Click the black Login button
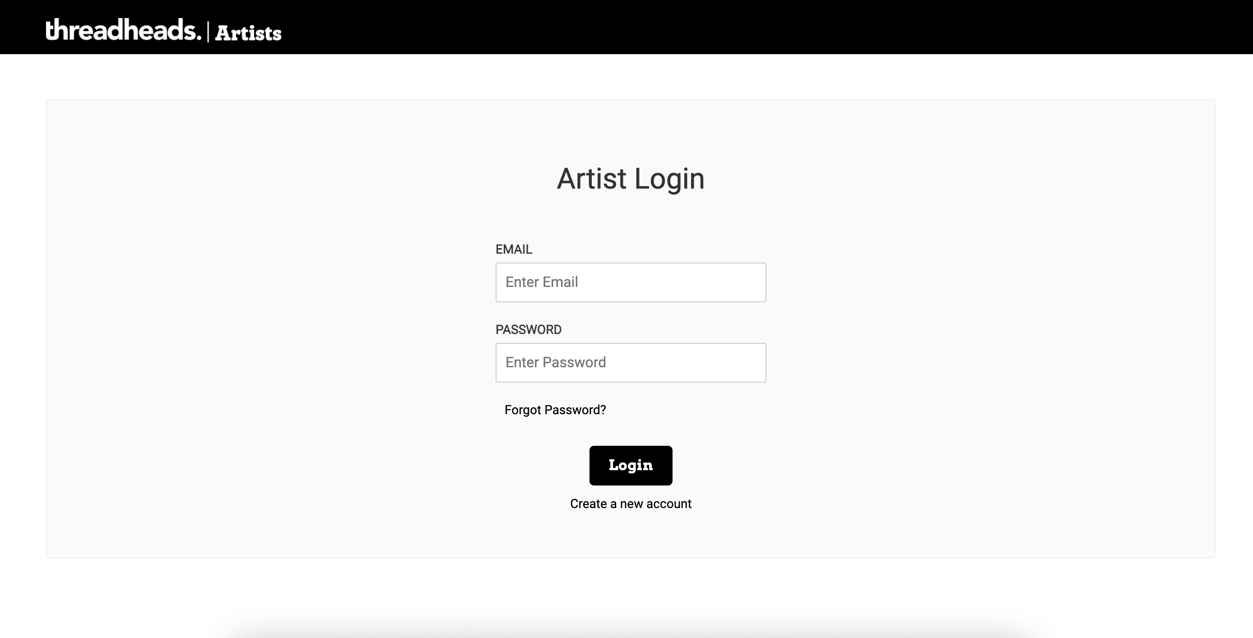This screenshot has width=1253, height=638. [x=631, y=465]
